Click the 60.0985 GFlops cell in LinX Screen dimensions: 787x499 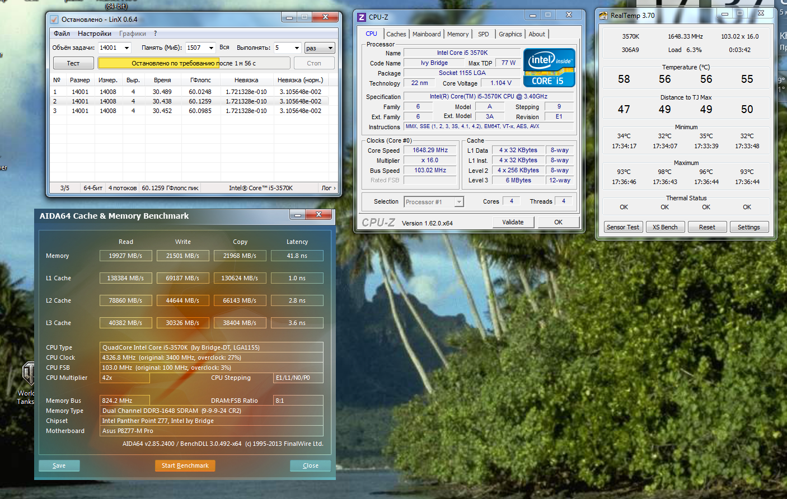(200, 111)
